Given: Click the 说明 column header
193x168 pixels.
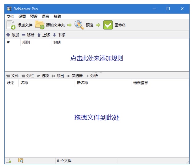Looking at the screenshot, I should coord(120,42).
